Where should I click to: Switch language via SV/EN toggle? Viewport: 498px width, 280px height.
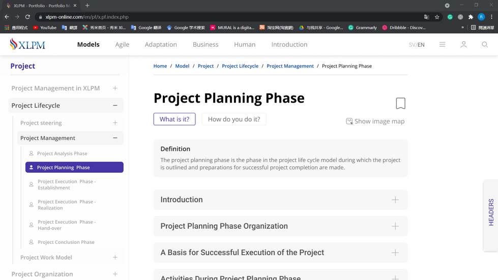click(417, 45)
